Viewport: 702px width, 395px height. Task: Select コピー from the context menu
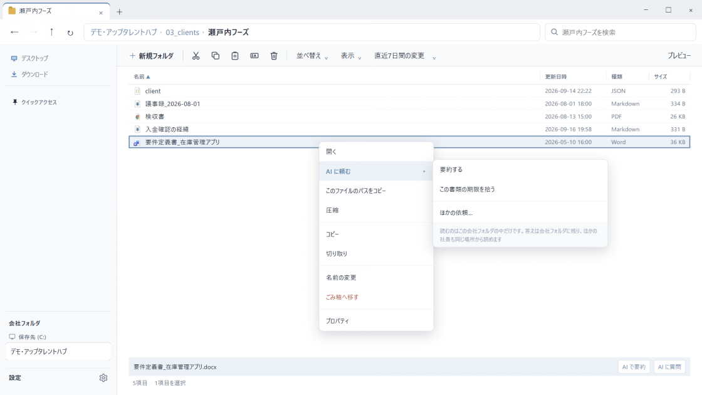coord(376,234)
